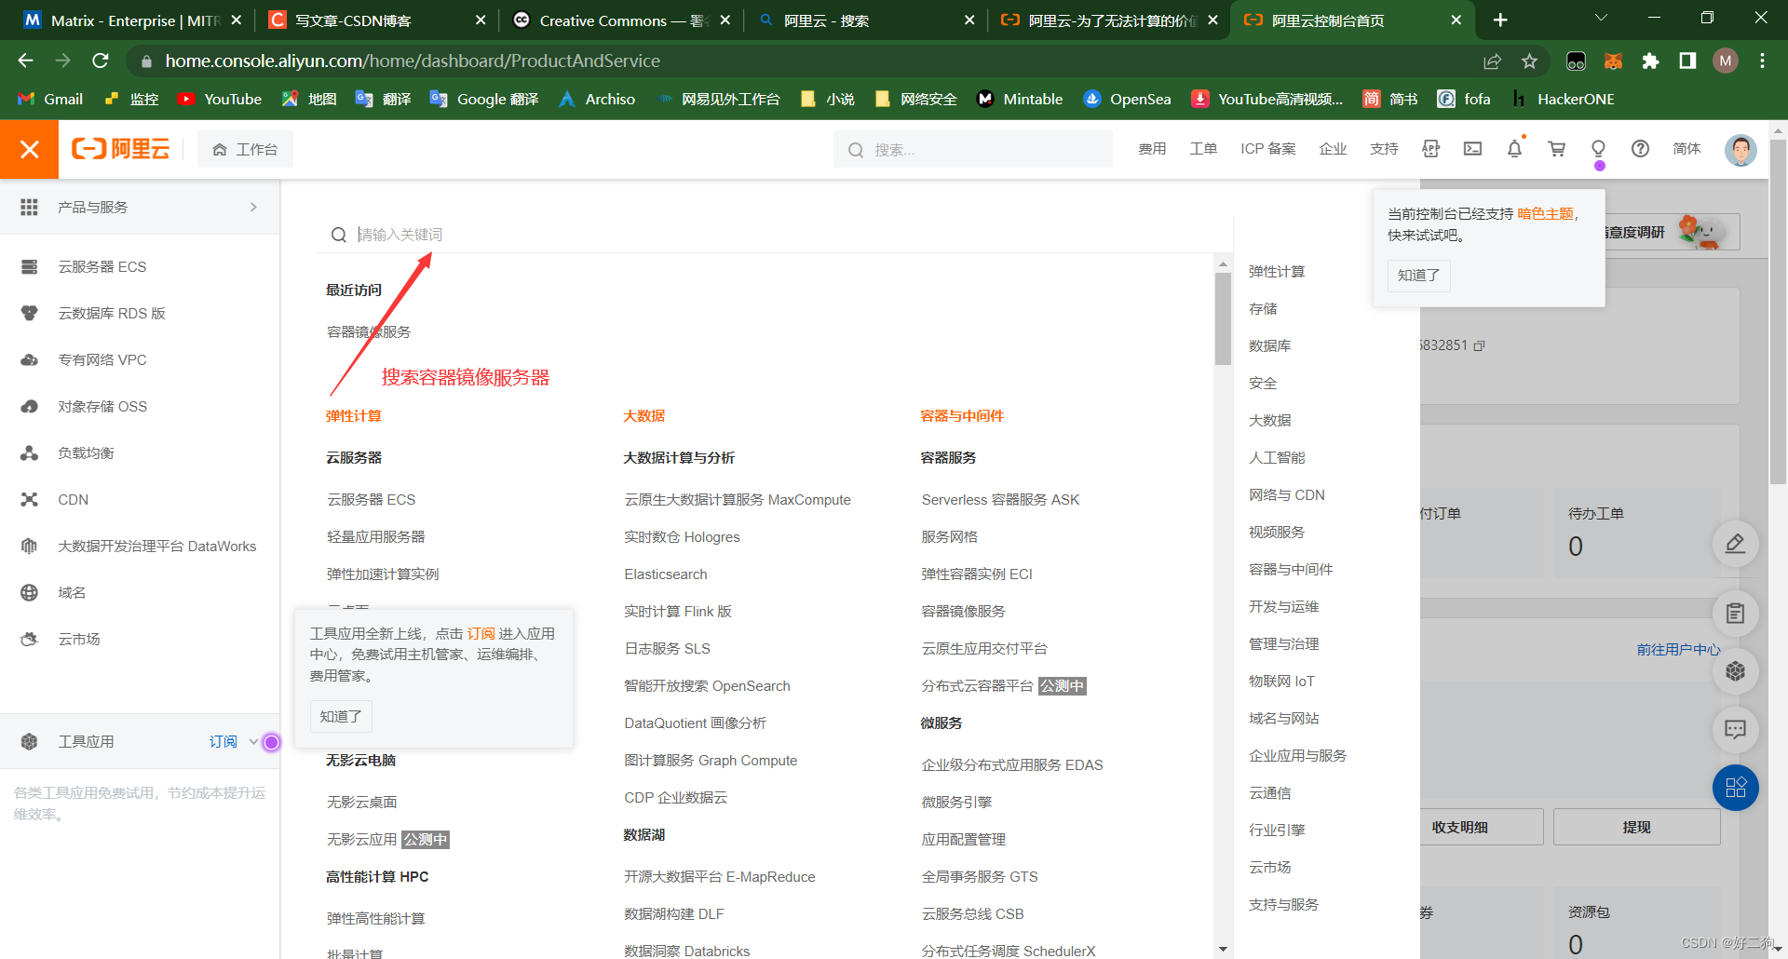
Task: Jump to 人工智能 category
Action: 1277,458
